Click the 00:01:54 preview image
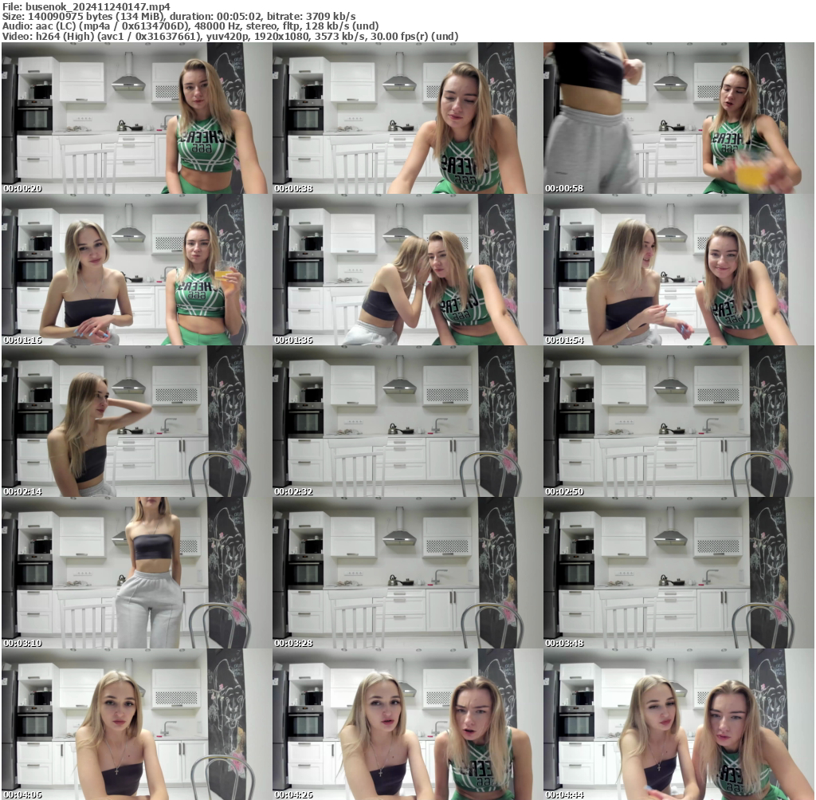 677,270
